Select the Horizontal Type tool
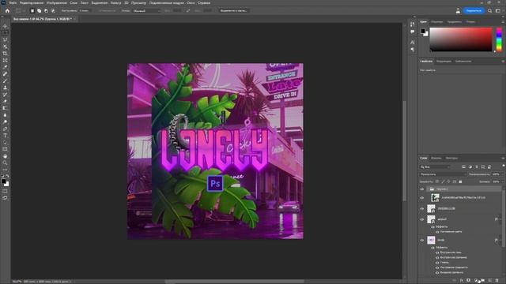Image resolution: width=506 pixels, height=284 pixels. (5, 135)
